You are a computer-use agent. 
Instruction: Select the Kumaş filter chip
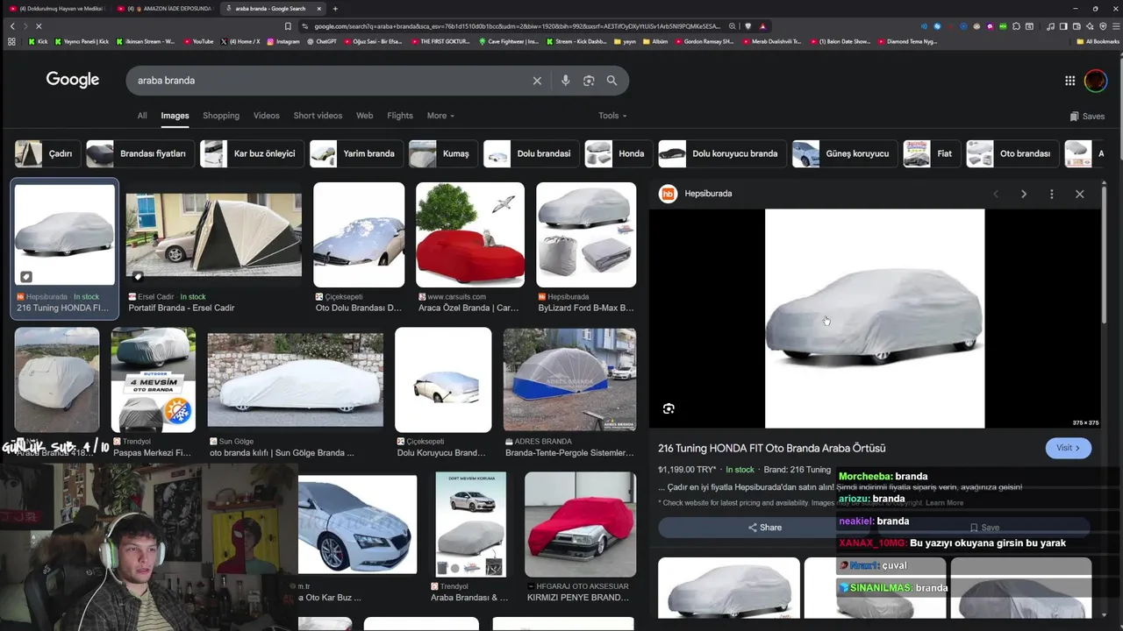coord(442,153)
